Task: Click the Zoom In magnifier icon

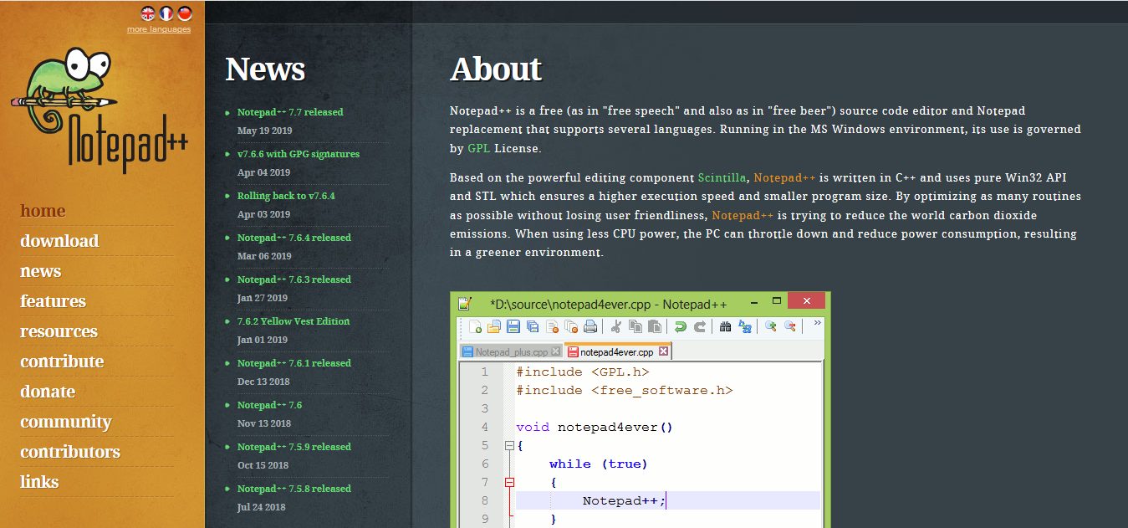Action: [771, 326]
